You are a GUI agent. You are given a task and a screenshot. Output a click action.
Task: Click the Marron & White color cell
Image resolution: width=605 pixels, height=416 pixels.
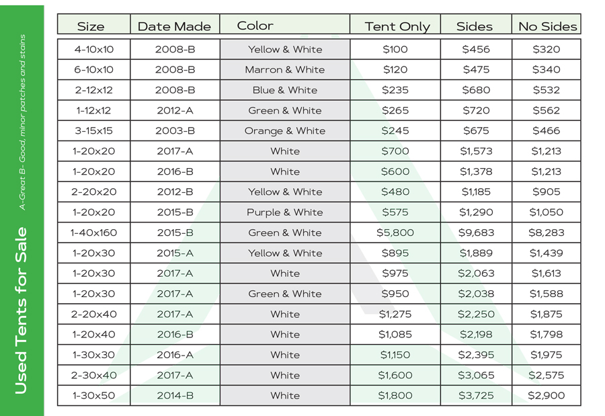[284, 70]
